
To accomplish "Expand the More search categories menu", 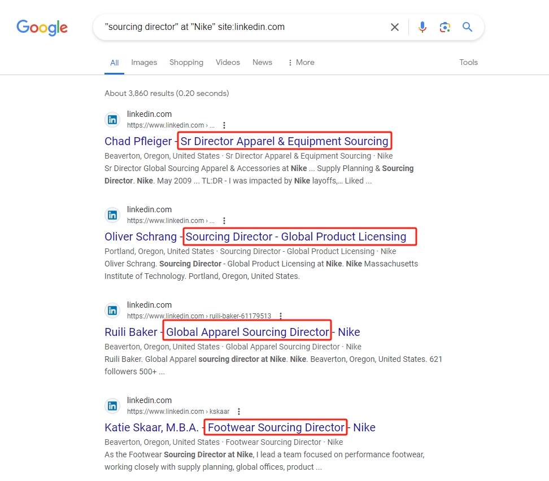I will tap(301, 62).
